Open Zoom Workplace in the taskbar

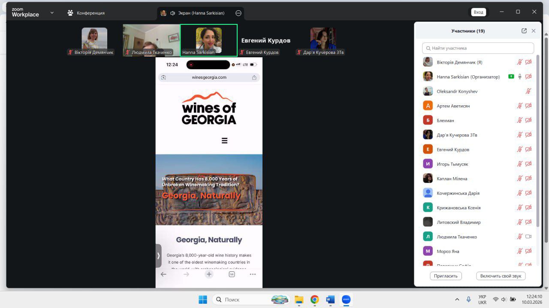click(346, 299)
